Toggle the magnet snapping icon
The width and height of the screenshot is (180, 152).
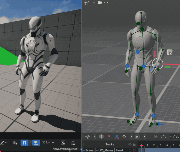click(24, 143)
